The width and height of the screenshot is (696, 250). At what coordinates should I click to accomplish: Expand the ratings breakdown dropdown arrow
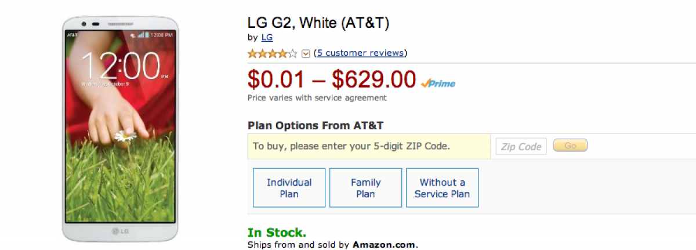306,54
